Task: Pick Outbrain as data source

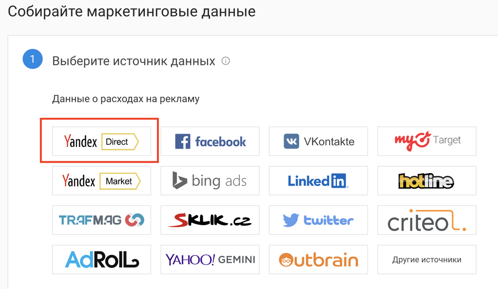Action: coord(318,259)
